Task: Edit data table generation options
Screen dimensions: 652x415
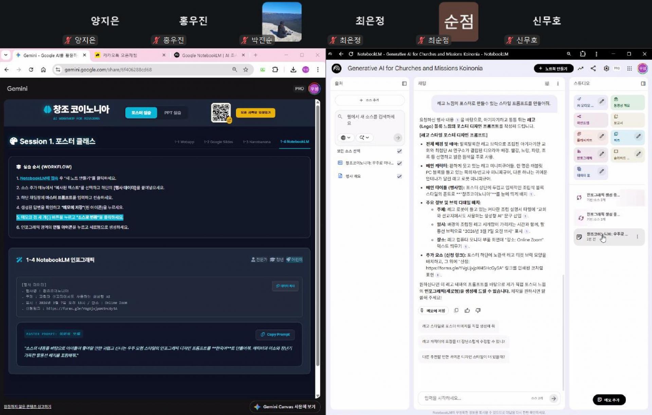Action: click(602, 171)
